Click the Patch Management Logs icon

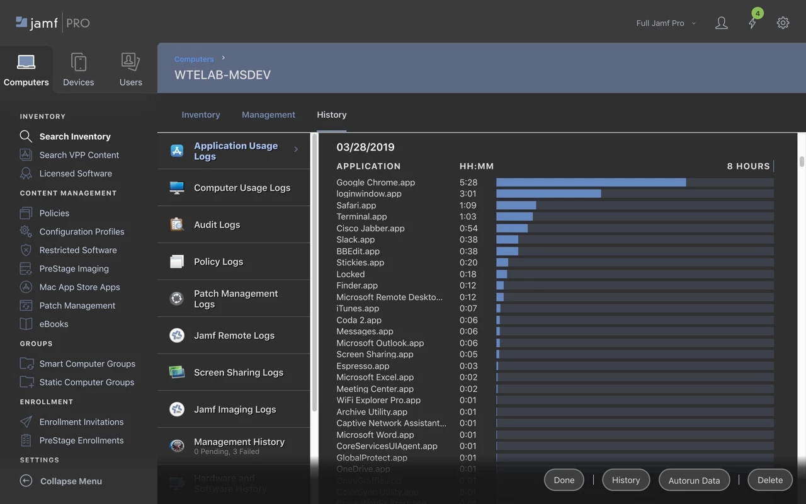[x=177, y=299]
